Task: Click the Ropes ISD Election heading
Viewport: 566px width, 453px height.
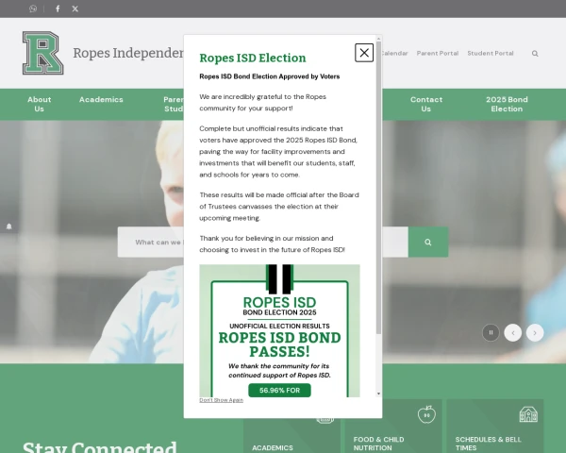Action: point(253,58)
